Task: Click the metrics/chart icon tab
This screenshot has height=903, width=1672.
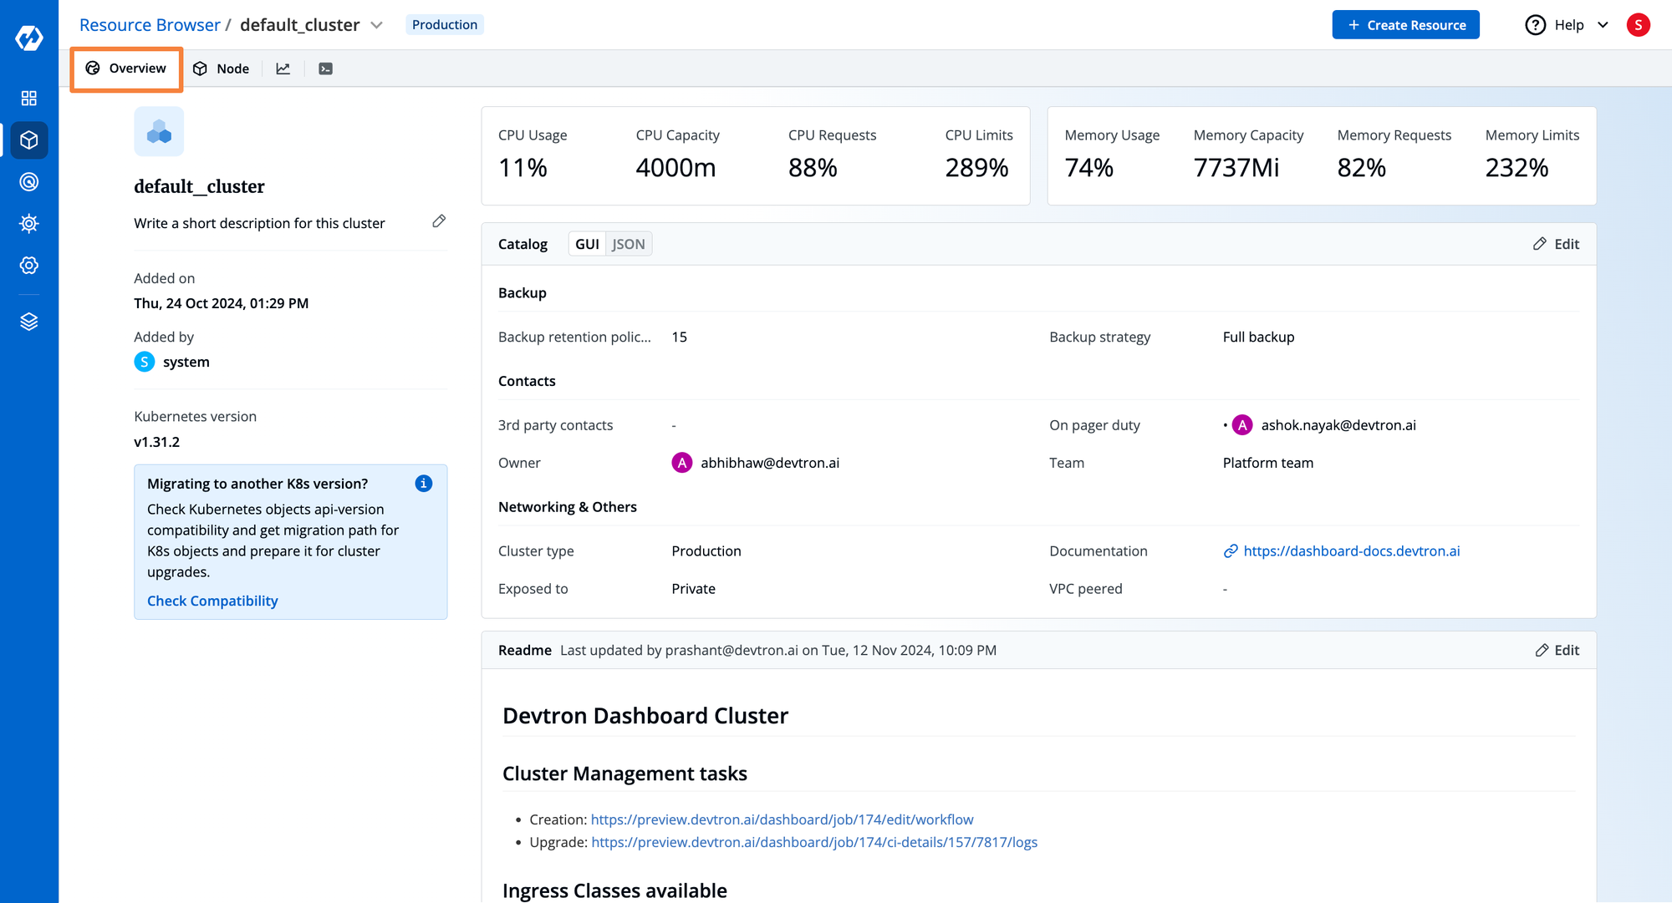Action: (282, 69)
